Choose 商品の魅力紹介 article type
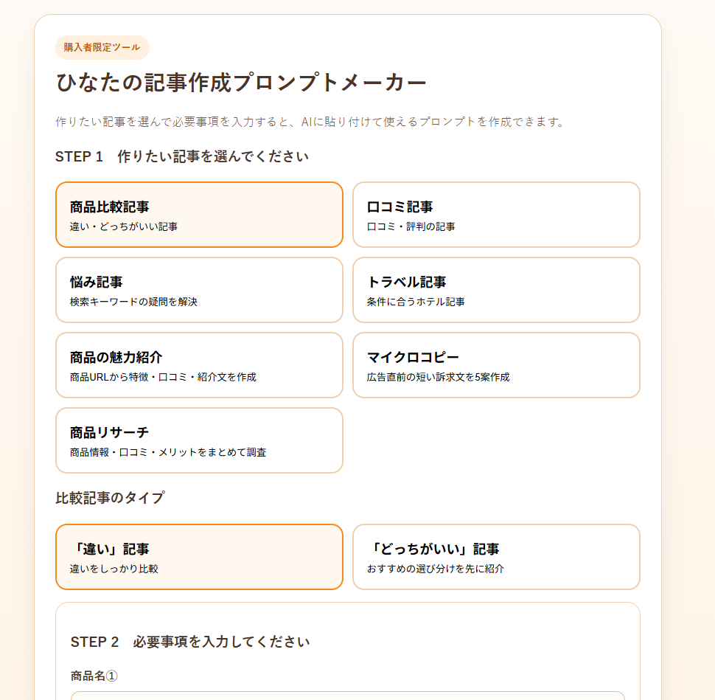Screen dimensions: 715x700 click(199, 365)
